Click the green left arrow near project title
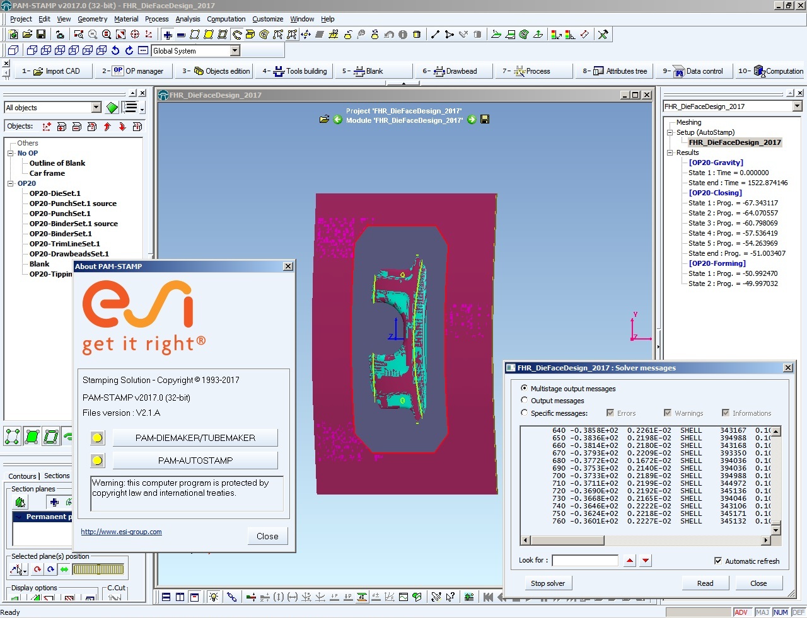 pos(338,119)
